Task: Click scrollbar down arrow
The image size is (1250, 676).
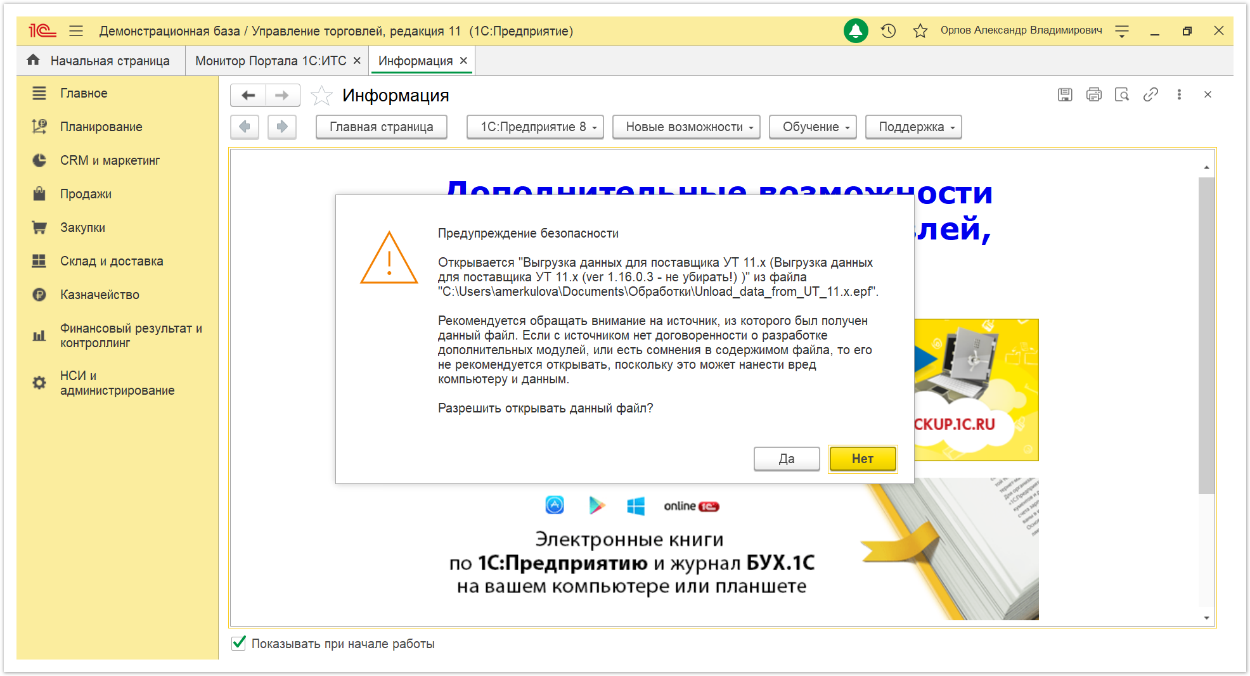Action: (x=1206, y=618)
